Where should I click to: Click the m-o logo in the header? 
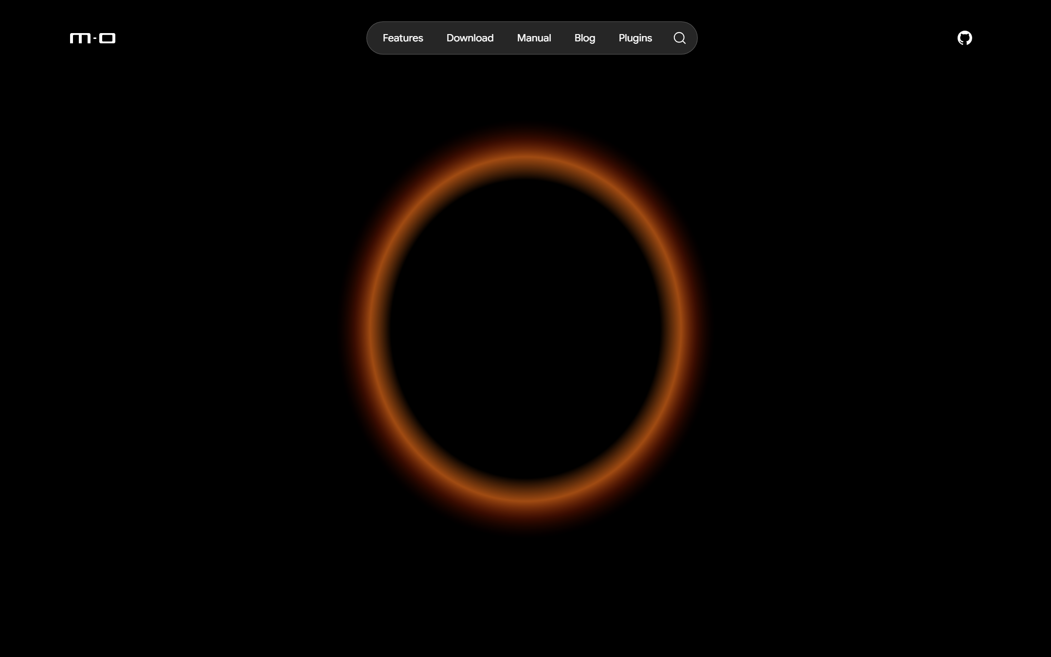[x=93, y=38]
